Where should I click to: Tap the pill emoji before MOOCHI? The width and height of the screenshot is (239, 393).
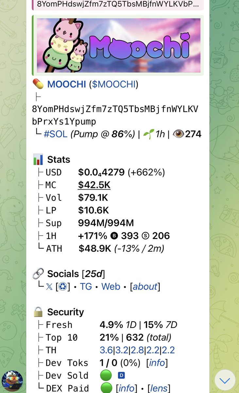pos(38,84)
